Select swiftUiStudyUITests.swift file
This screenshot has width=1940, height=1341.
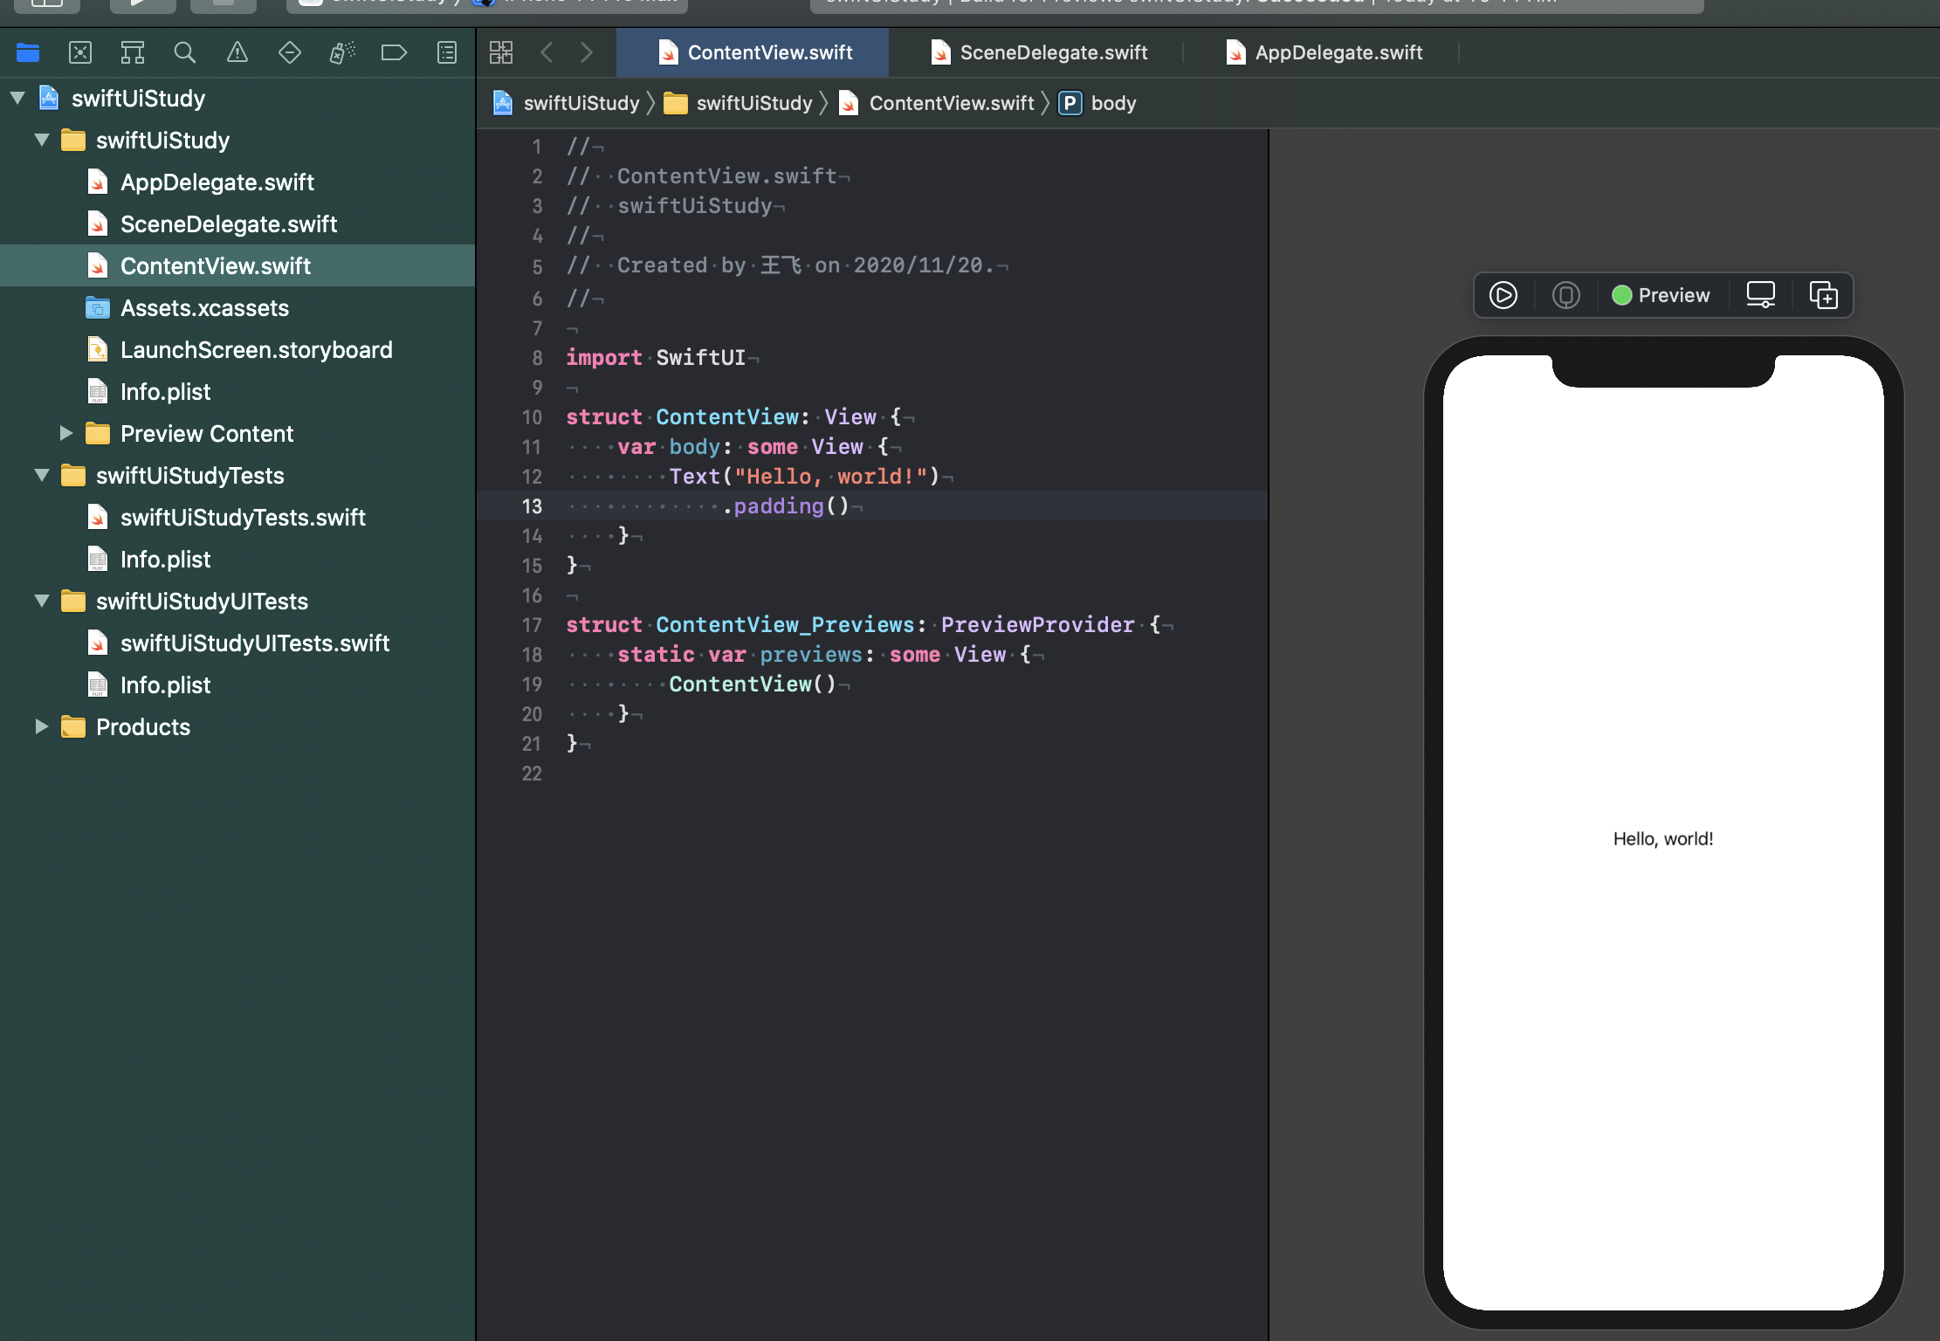[x=237, y=643]
